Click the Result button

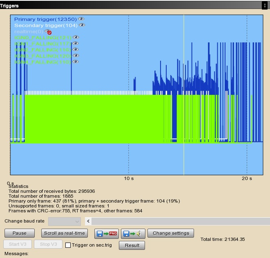(x=132, y=245)
